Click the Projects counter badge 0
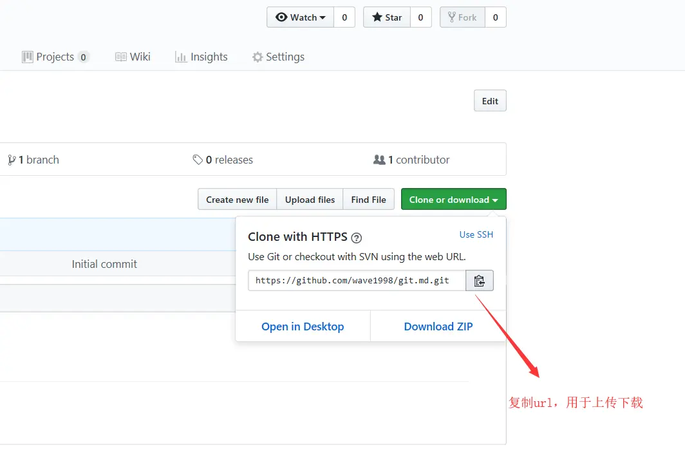The height and width of the screenshot is (463, 685). [83, 57]
